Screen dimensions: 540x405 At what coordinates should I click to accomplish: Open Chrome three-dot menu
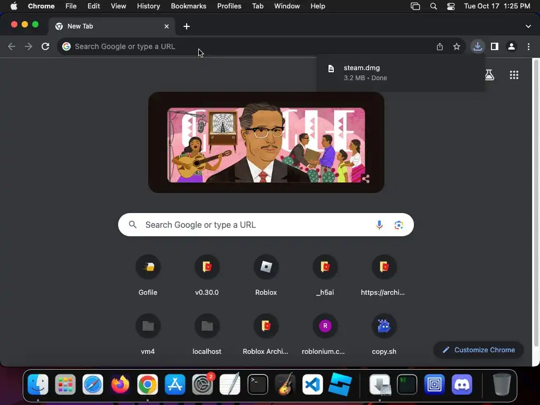click(x=528, y=46)
